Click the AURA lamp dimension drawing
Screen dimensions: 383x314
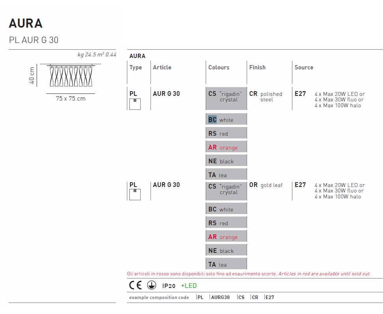pyautogui.click(x=70, y=76)
